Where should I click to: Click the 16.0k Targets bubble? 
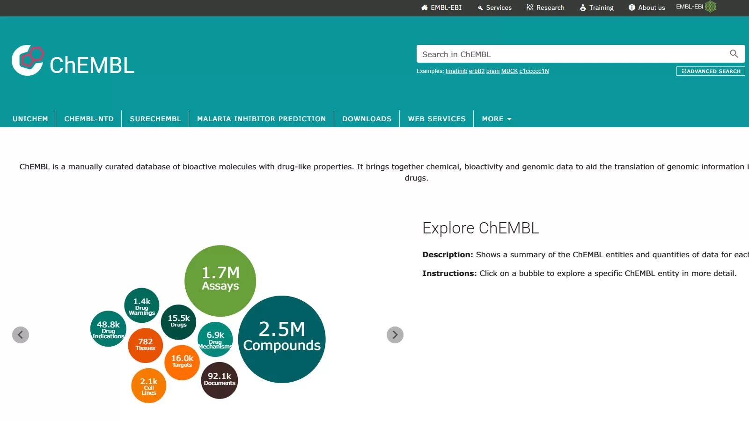click(182, 363)
